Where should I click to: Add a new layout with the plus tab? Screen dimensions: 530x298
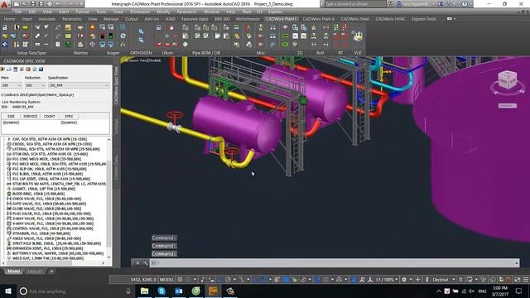point(51,272)
